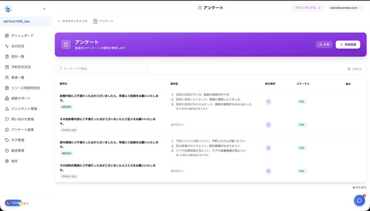Select the タグ管理 tag icon
Viewport: 370px width, 211px height.
pos(6,140)
